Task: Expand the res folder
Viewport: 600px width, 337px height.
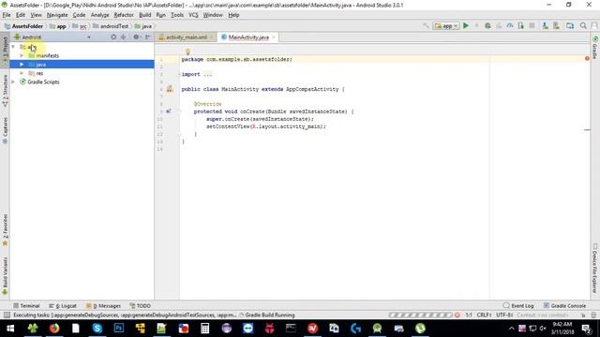Action: coord(22,73)
